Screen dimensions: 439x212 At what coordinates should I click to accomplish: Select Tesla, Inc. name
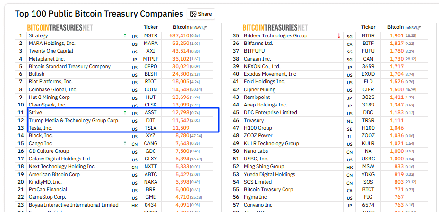click(x=41, y=128)
